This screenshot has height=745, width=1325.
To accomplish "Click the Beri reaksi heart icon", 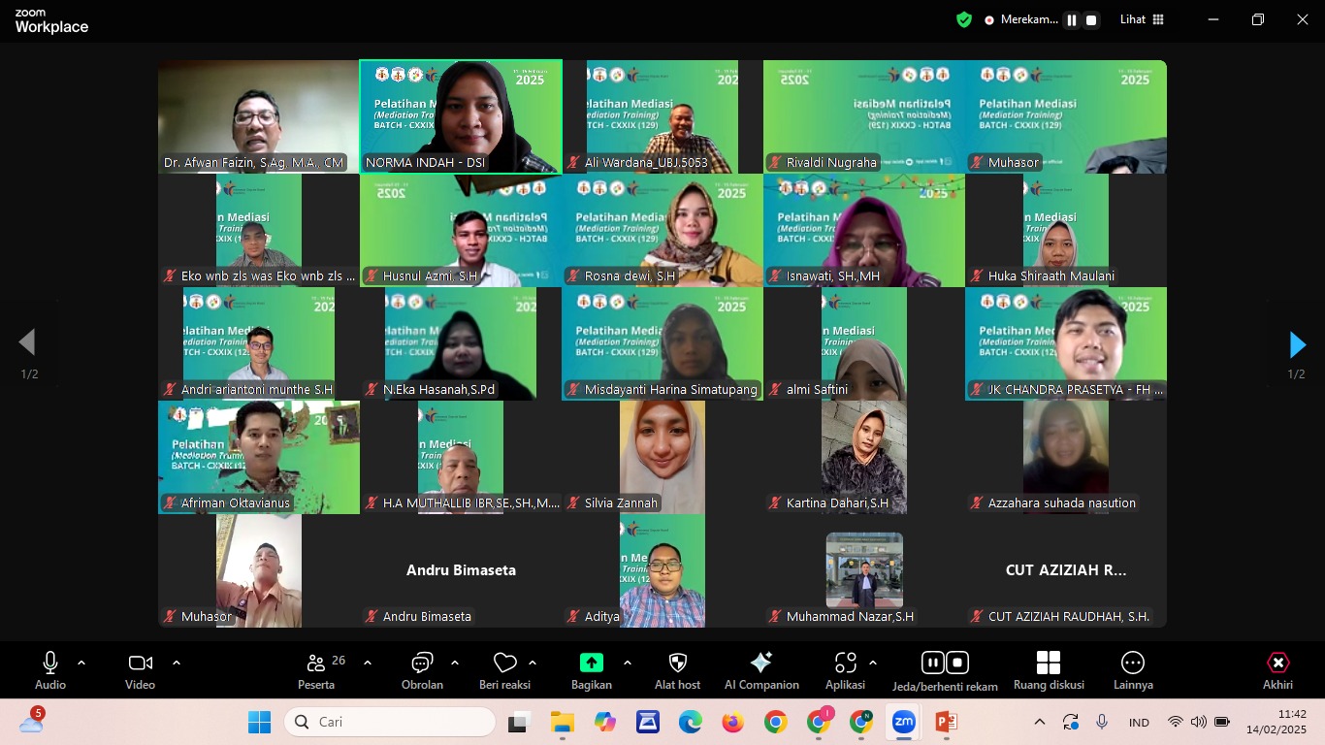I will pyautogui.click(x=504, y=663).
